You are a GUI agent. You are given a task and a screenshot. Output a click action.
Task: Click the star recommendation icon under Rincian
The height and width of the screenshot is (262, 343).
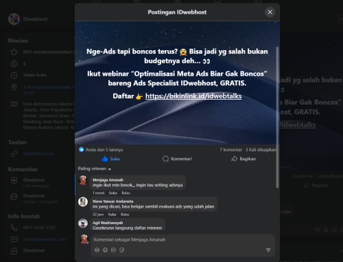coord(14,52)
